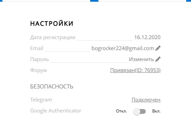Open the Telegram Подключен link

tap(146, 100)
